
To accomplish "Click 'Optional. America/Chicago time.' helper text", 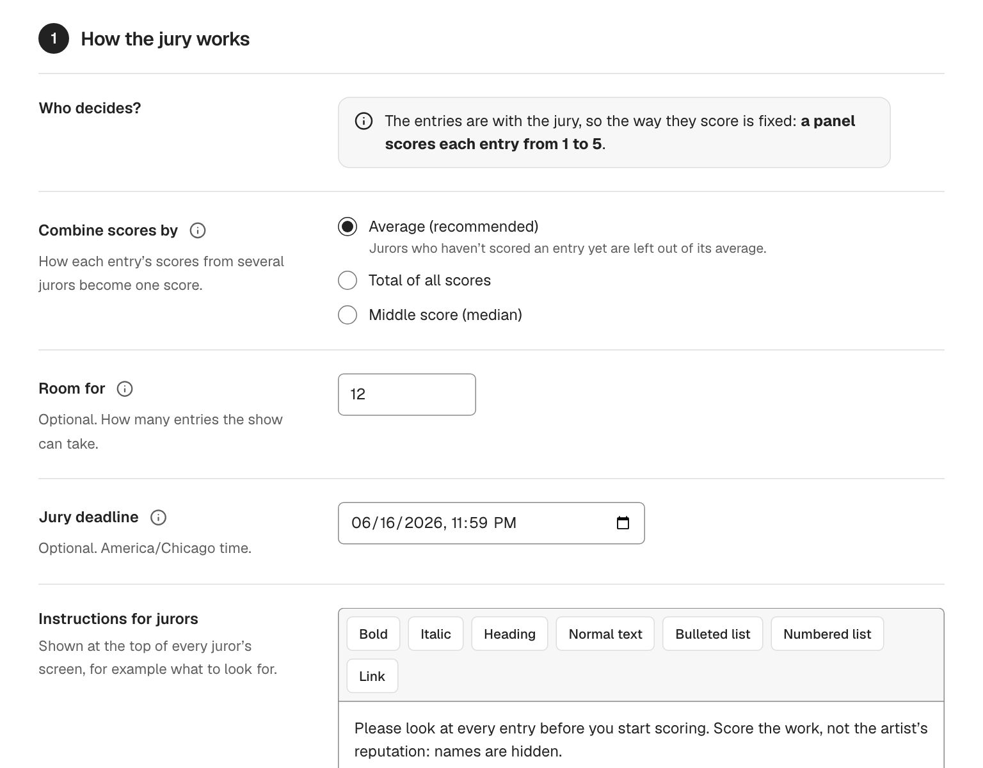I will coord(145,548).
